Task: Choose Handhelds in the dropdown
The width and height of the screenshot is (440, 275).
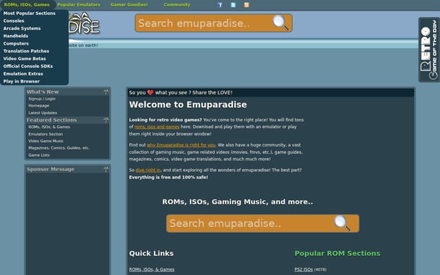Action: (x=16, y=36)
